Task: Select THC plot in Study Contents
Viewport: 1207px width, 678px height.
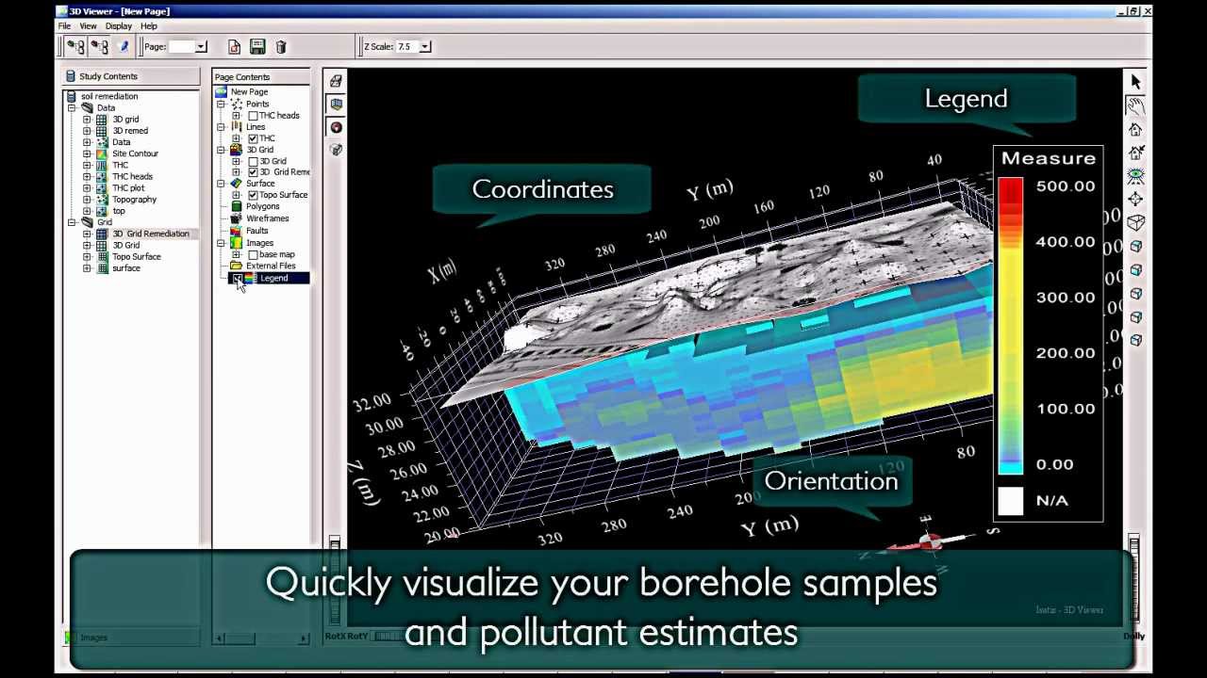Action: point(128,188)
